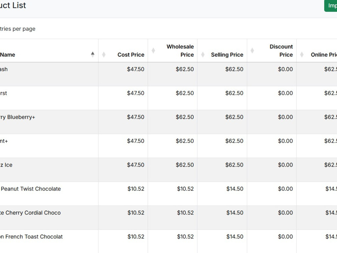Sort by Online Price column
Screen dimensions: 337x253
coord(302,55)
